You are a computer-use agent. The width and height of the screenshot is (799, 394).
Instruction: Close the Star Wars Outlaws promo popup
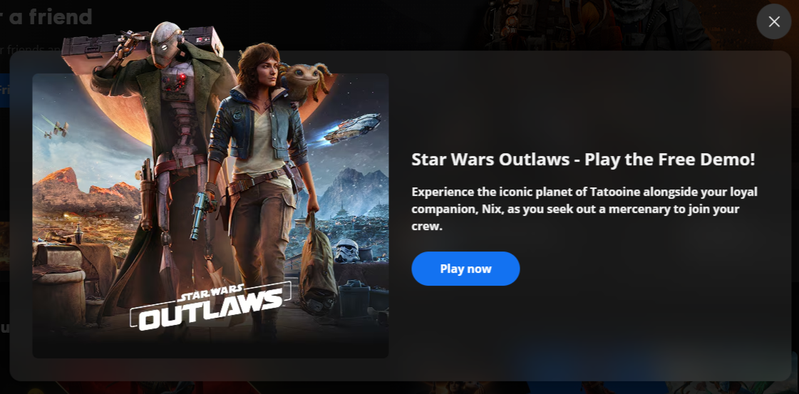773,21
